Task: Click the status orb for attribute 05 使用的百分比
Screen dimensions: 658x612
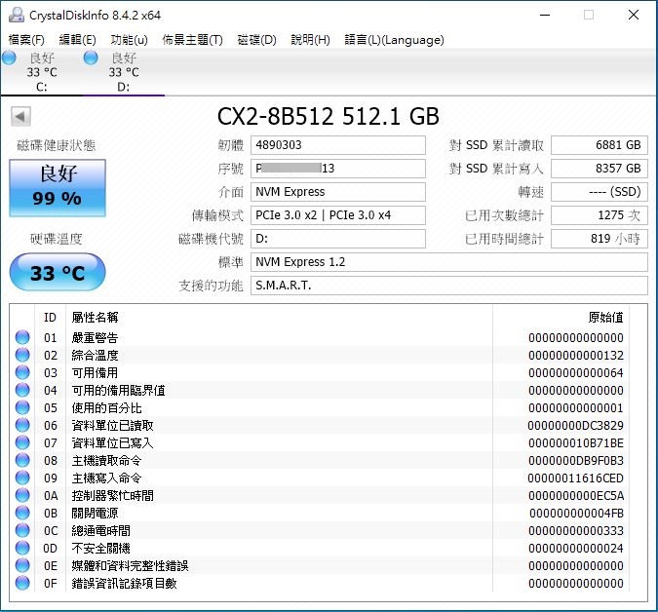Action: pyautogui.click(x=22, y=408)
